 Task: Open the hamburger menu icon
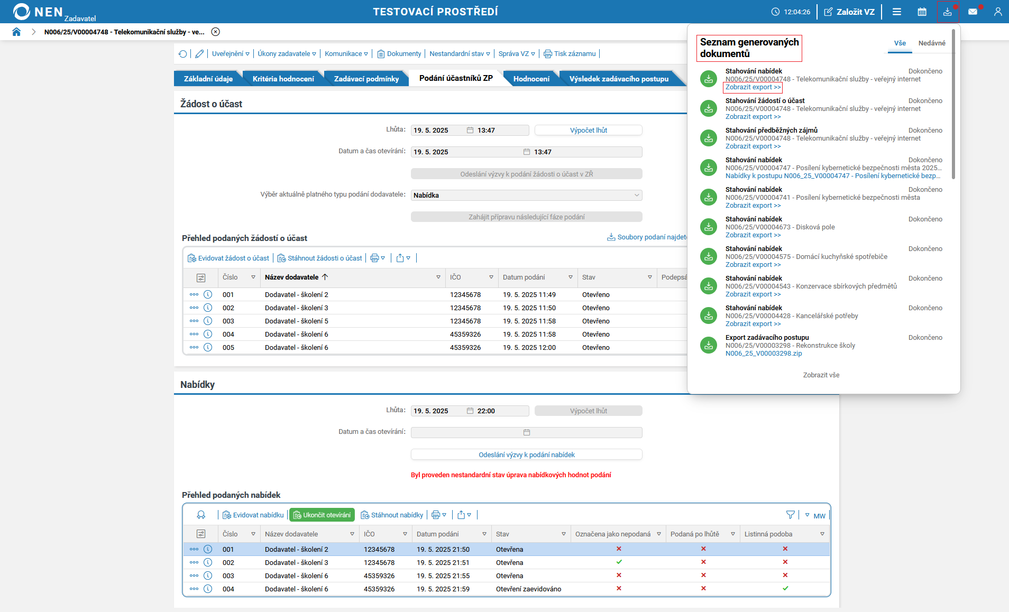click(896, 12)
